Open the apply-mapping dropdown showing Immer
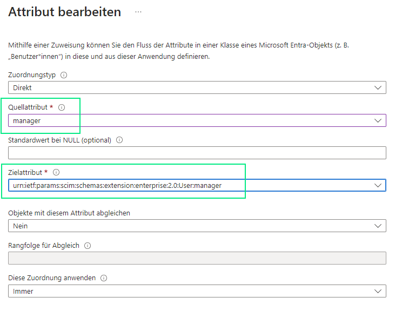 [x=197, y=291]
